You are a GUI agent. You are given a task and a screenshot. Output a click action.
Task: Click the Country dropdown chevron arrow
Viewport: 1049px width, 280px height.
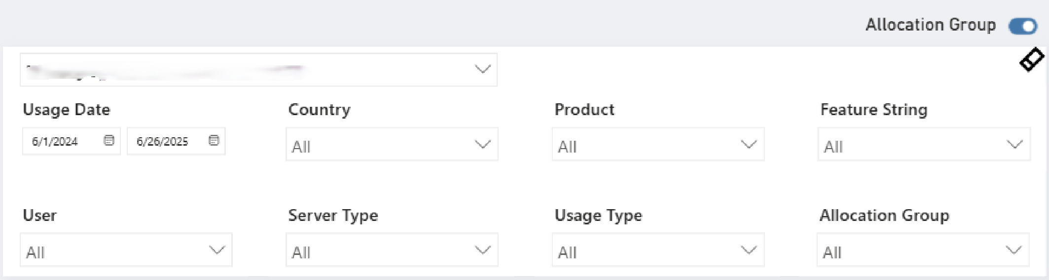[482, 145]
